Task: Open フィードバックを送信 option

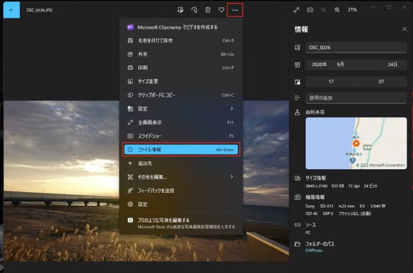Action: tap(181, 191)
